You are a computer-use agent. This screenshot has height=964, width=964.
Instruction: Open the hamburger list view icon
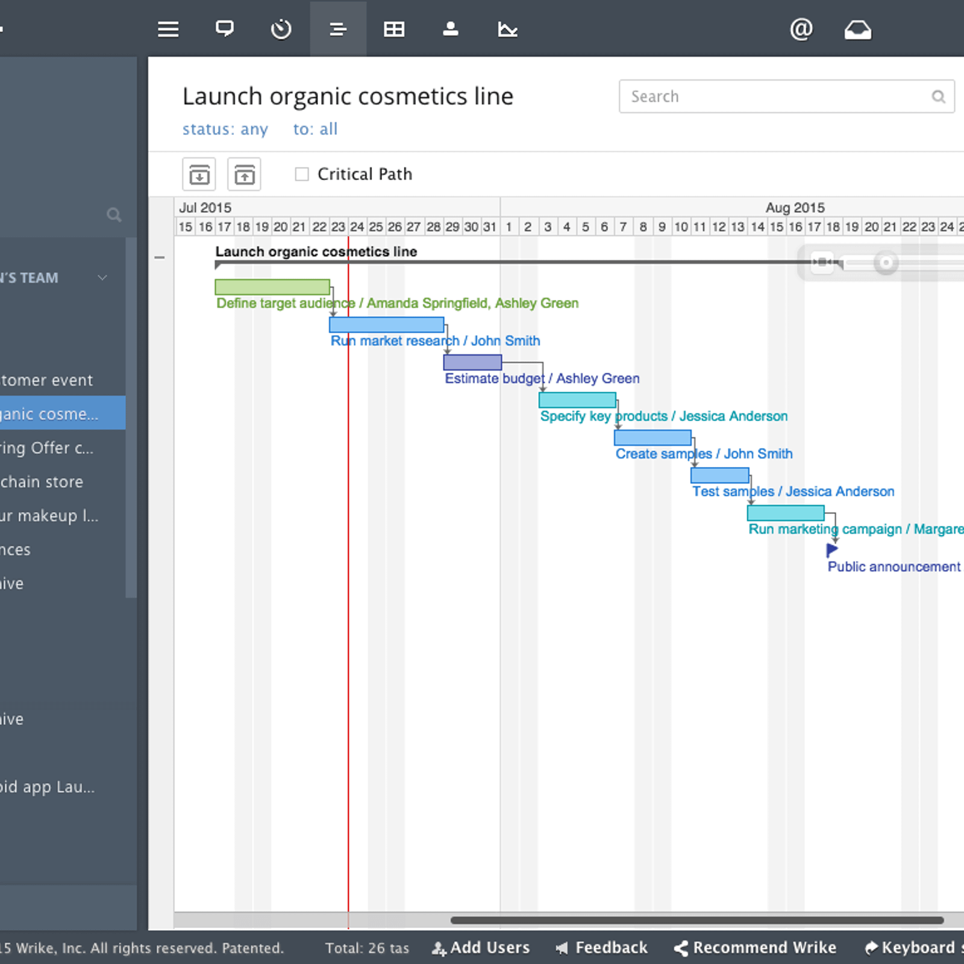click(x=168, y=29)
